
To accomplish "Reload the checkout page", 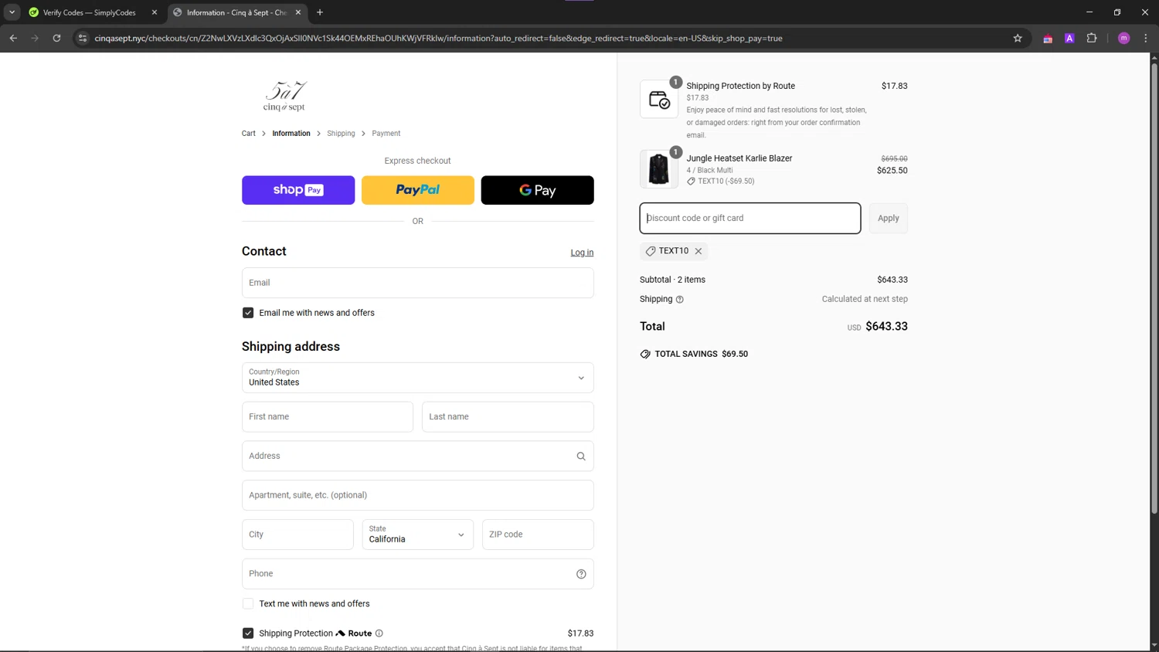I will (x=56, y=38).
